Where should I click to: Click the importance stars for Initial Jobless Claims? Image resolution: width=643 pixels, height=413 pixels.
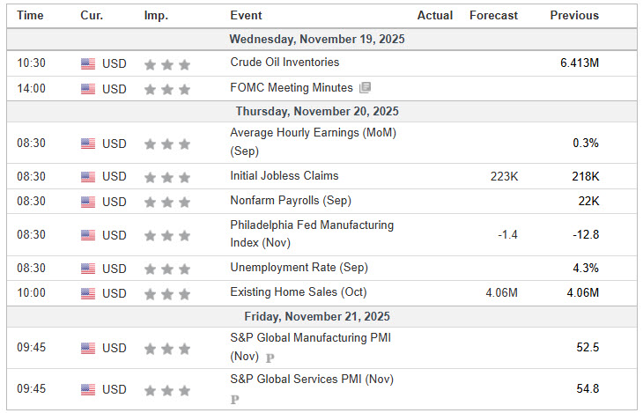click(x=166, y=177)
